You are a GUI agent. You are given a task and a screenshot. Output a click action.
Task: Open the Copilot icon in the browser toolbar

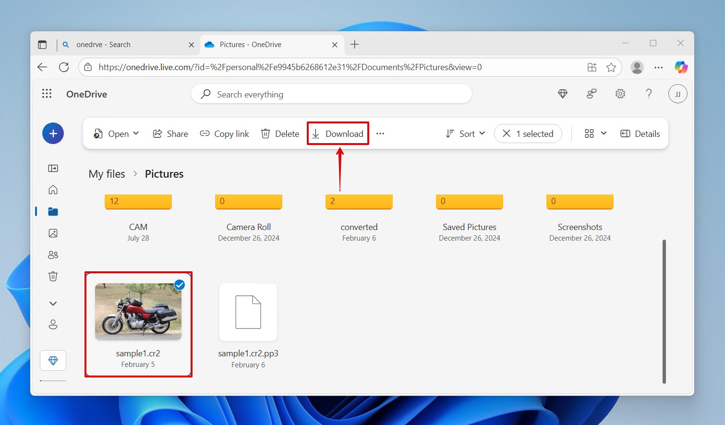(x=681, y=67)
